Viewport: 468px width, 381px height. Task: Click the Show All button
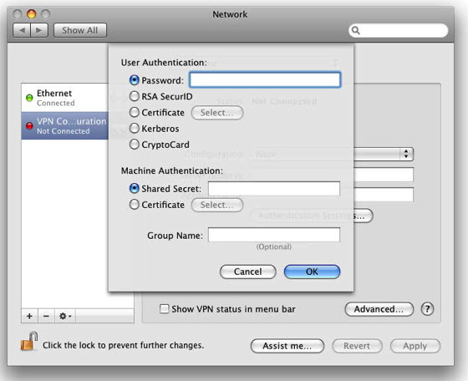coord(80,30)
